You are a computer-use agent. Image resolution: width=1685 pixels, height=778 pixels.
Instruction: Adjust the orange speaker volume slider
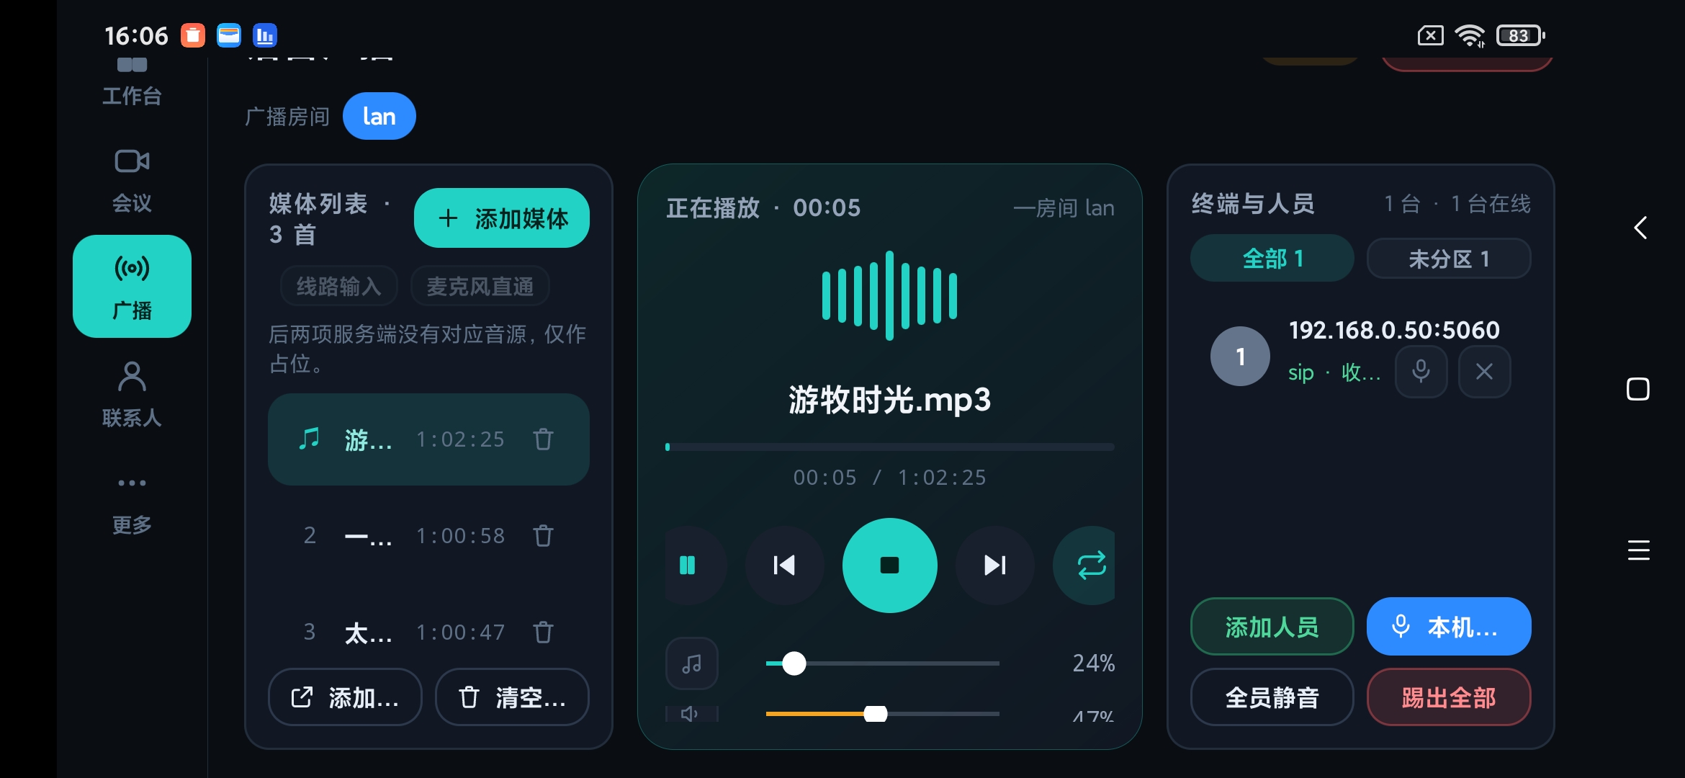(x=882, y=713)
